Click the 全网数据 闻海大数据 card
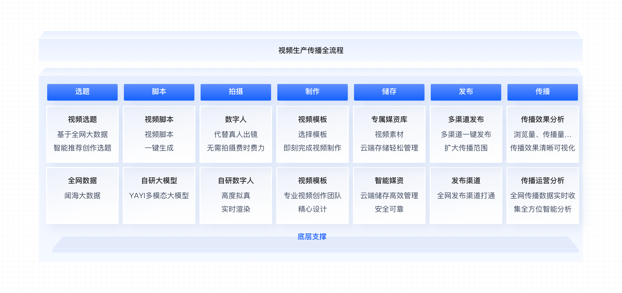The width and height of the screenshot is (622, 293). (x=82, y=195)
